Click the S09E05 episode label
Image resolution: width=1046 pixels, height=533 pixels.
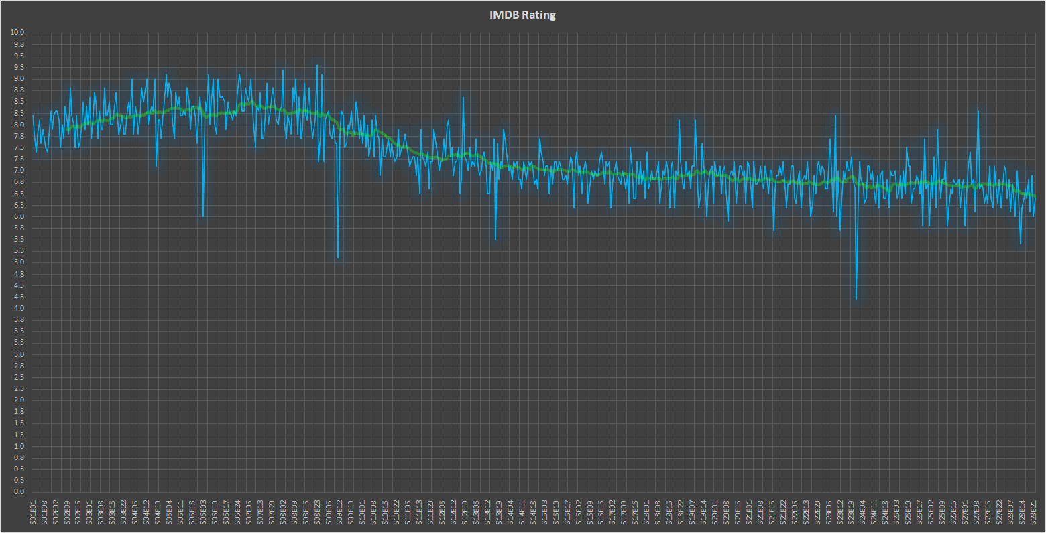pos(329,512)
